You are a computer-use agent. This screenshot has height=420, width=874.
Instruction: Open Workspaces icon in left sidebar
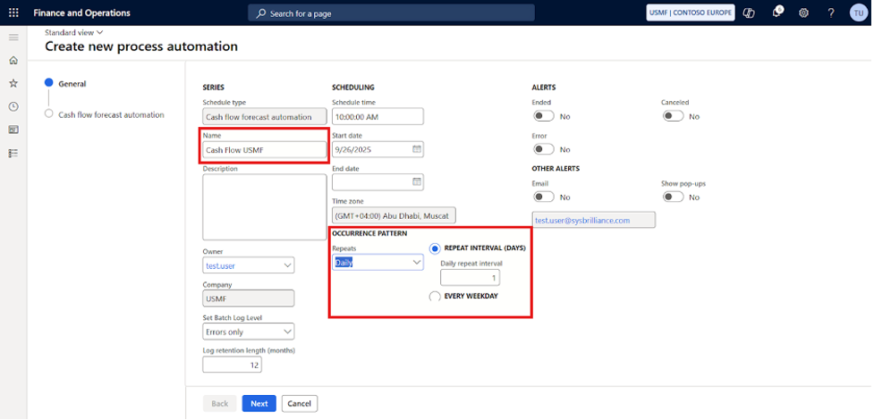13,130
